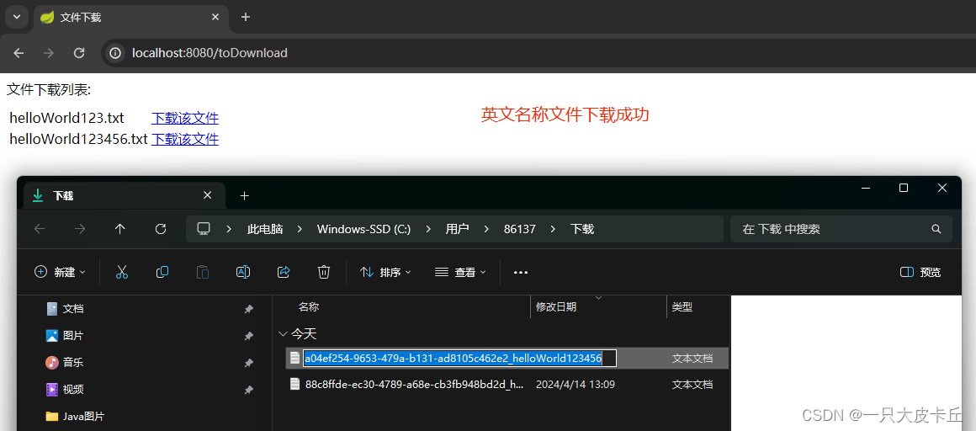Open 文档 in the sidebar
The height and width of the screenshot is (431, 976).
(73, 308)
